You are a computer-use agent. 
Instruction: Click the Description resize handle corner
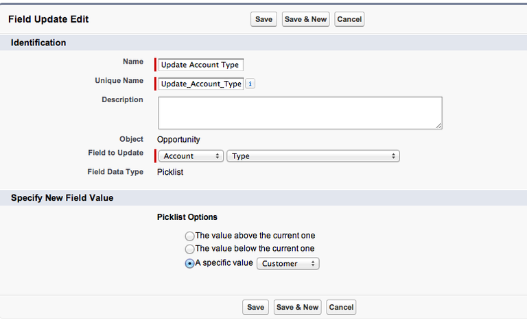click(x=439, y=125)
